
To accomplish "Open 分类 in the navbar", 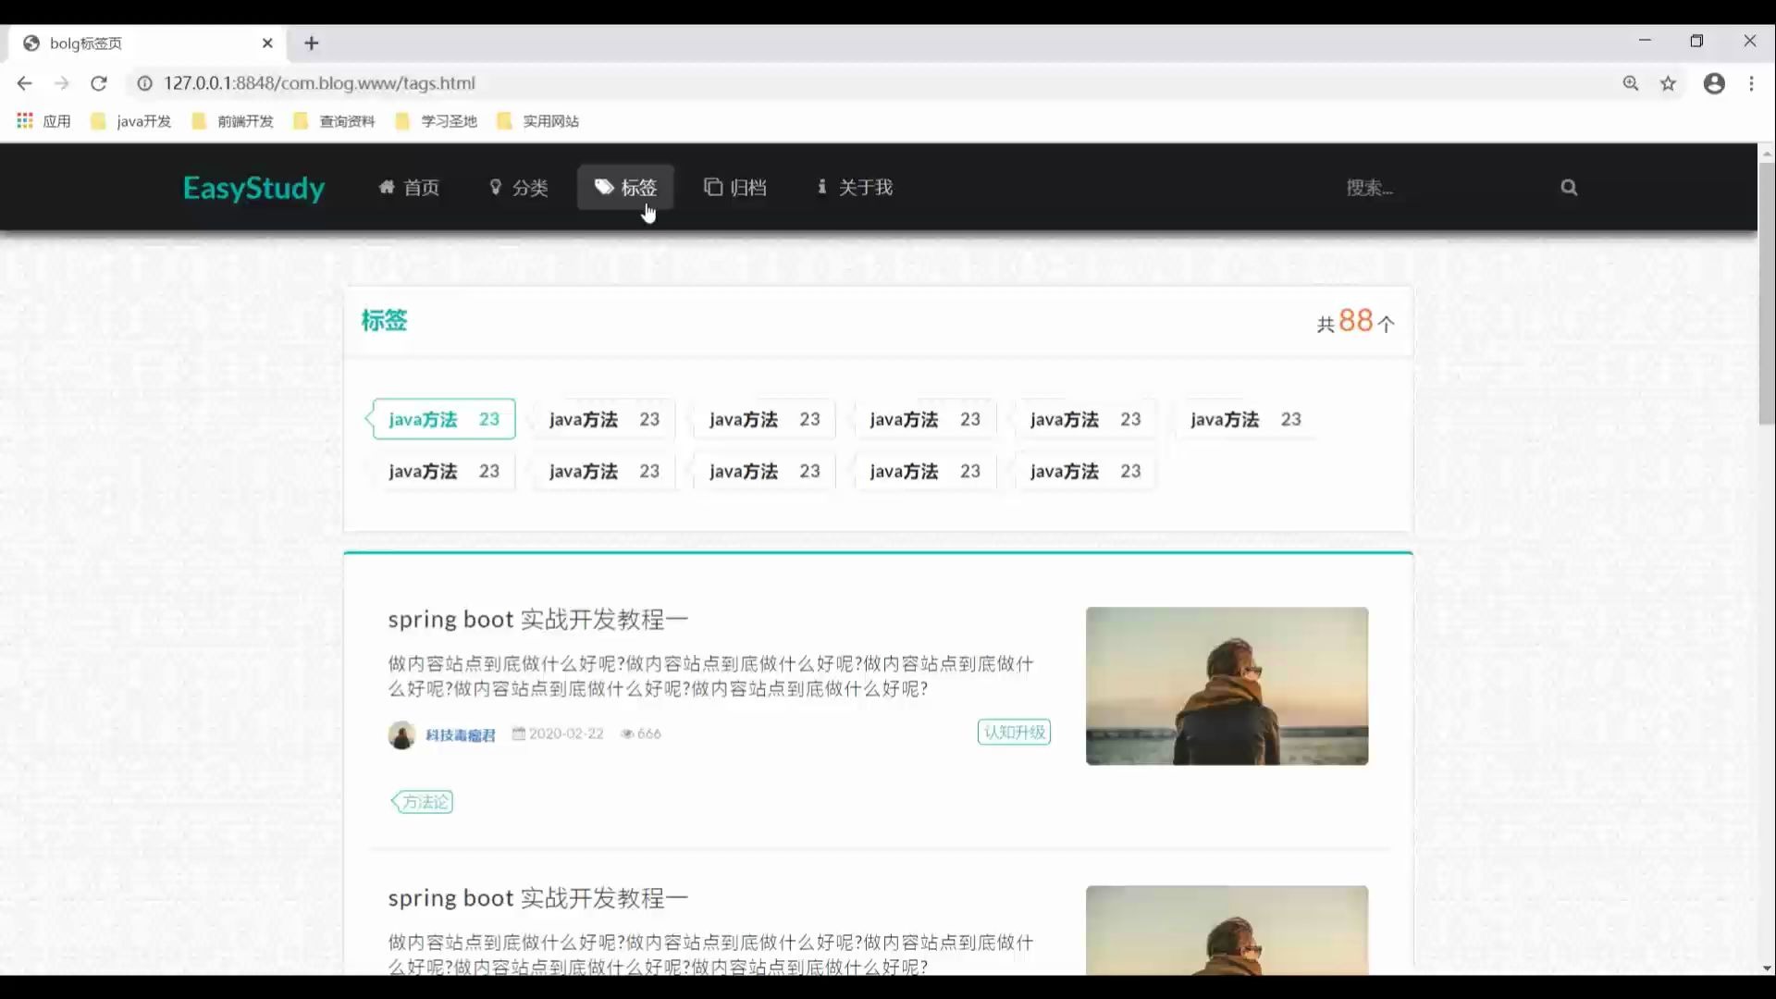I will (x=518, y=188).
